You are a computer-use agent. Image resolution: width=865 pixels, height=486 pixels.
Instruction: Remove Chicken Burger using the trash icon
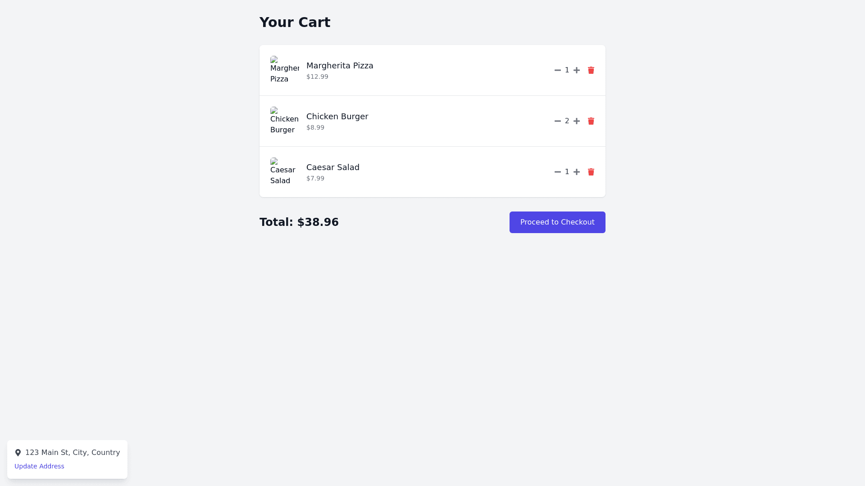tap(591, 121)
